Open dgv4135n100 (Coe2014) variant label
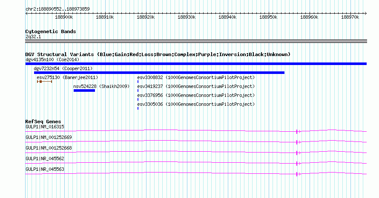The image size is (379, 198). pos(52,59)
